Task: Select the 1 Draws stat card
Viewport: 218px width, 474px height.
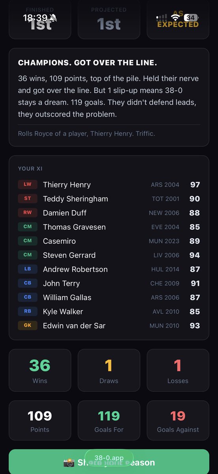Action: coord(109,370)
